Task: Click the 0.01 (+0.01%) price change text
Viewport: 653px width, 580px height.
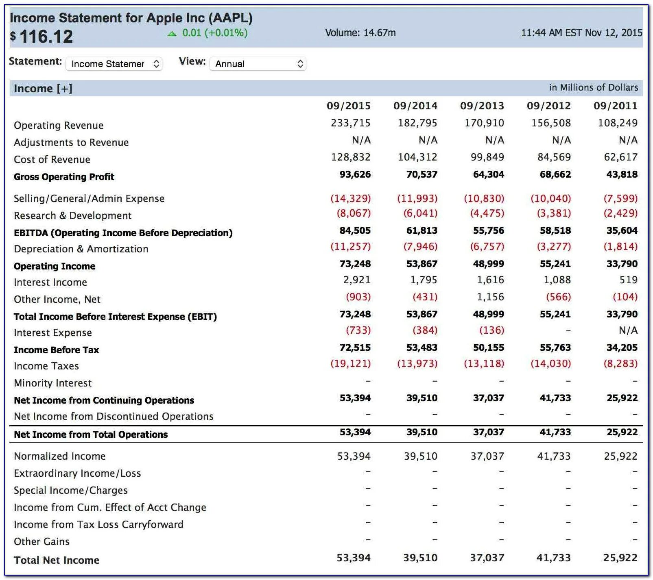Action: (x=215, y=33)
